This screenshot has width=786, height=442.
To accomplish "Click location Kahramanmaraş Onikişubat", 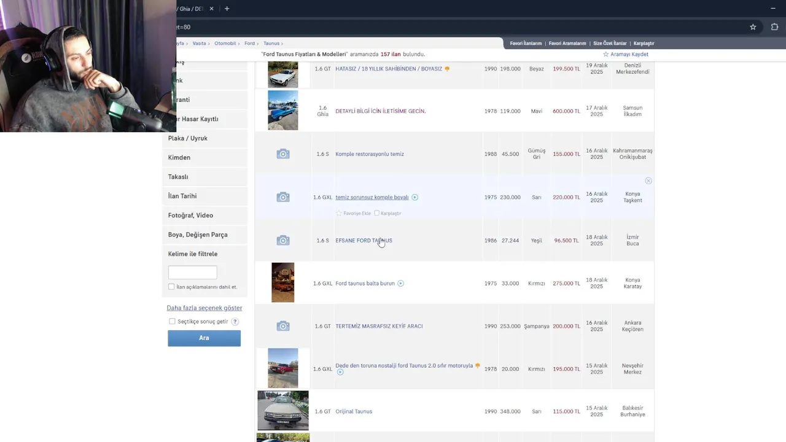I will 632,154.
